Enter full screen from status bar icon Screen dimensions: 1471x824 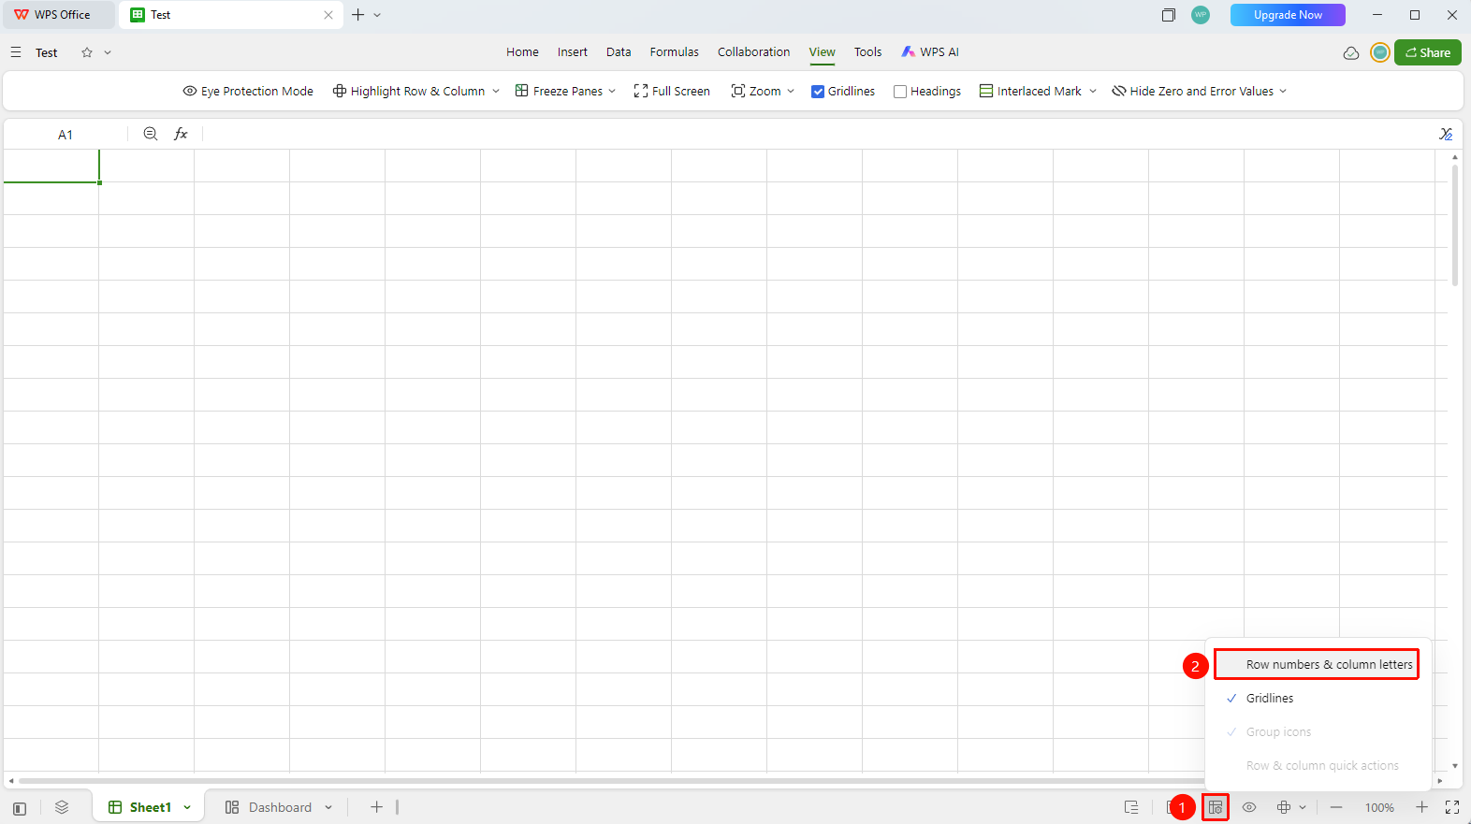tap(1452, 807)
